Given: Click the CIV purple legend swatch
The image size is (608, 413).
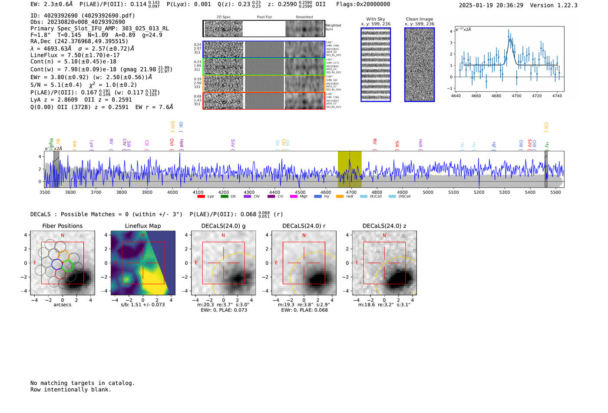Looking at the screenshot, I should [248, 196].
